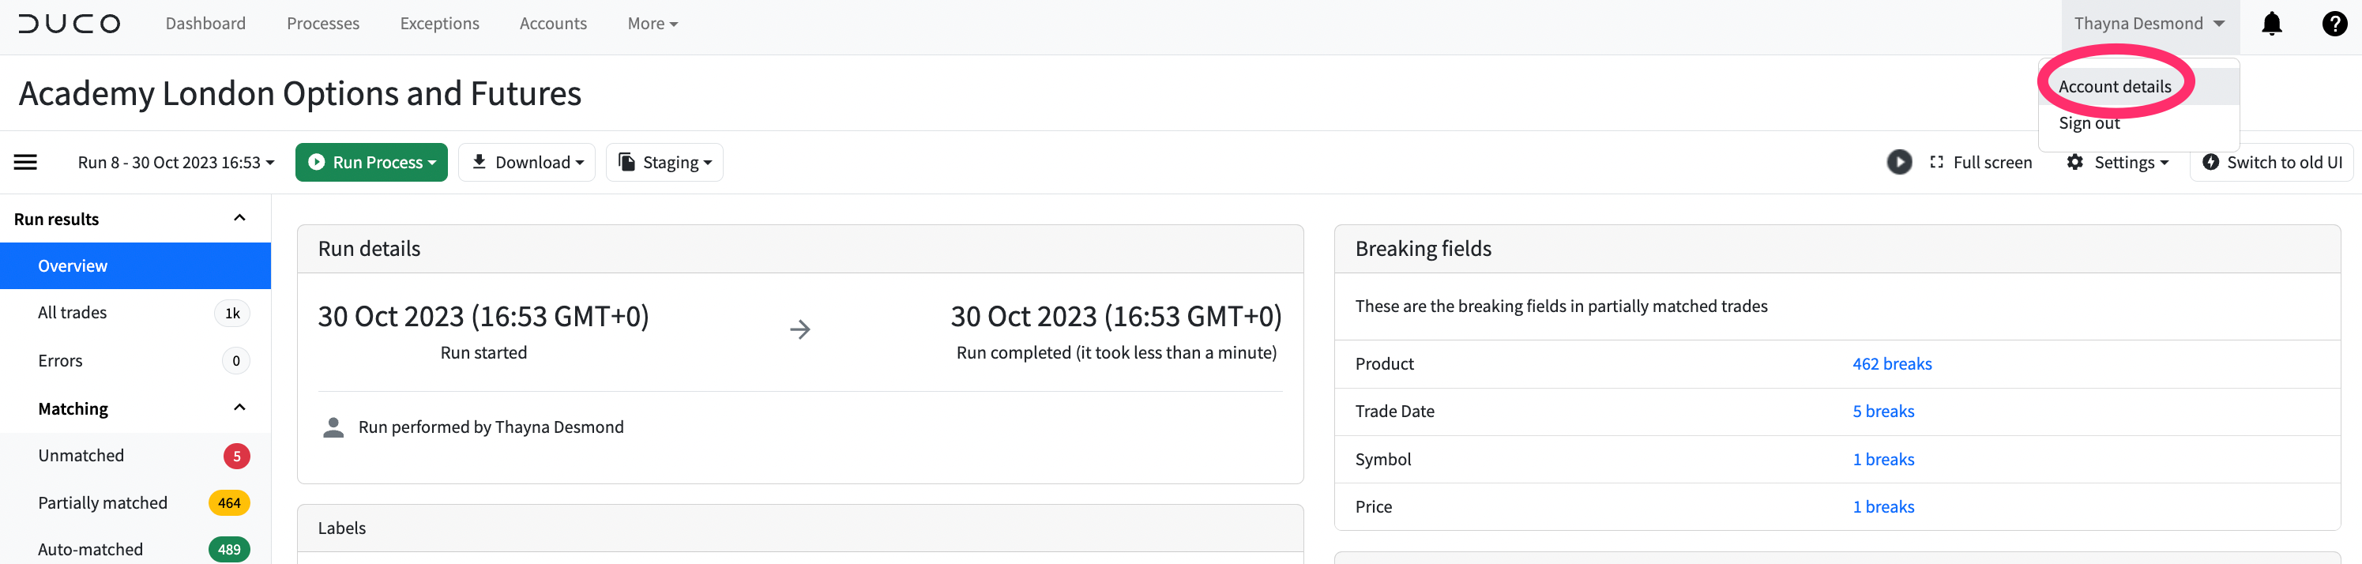Click the Run Process button
The image size is (2362, 564).
pyautogui.click(x=371, y=162)
